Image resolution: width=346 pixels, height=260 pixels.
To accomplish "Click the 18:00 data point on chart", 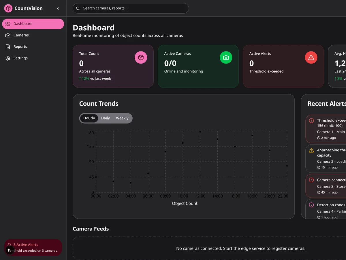I will click(x=252, y=135).
